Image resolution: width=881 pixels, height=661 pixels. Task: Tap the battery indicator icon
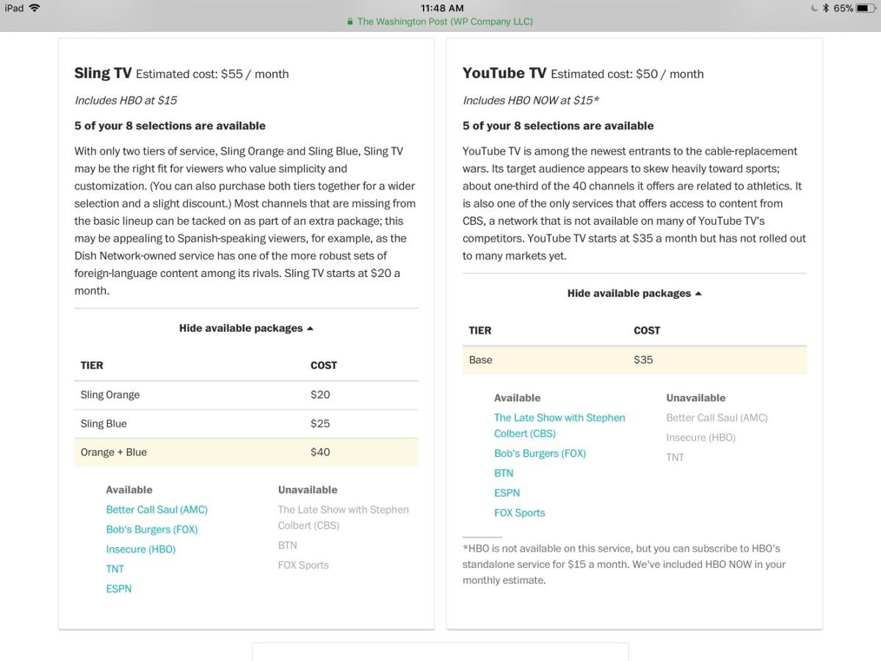click(x=866, y=8)
